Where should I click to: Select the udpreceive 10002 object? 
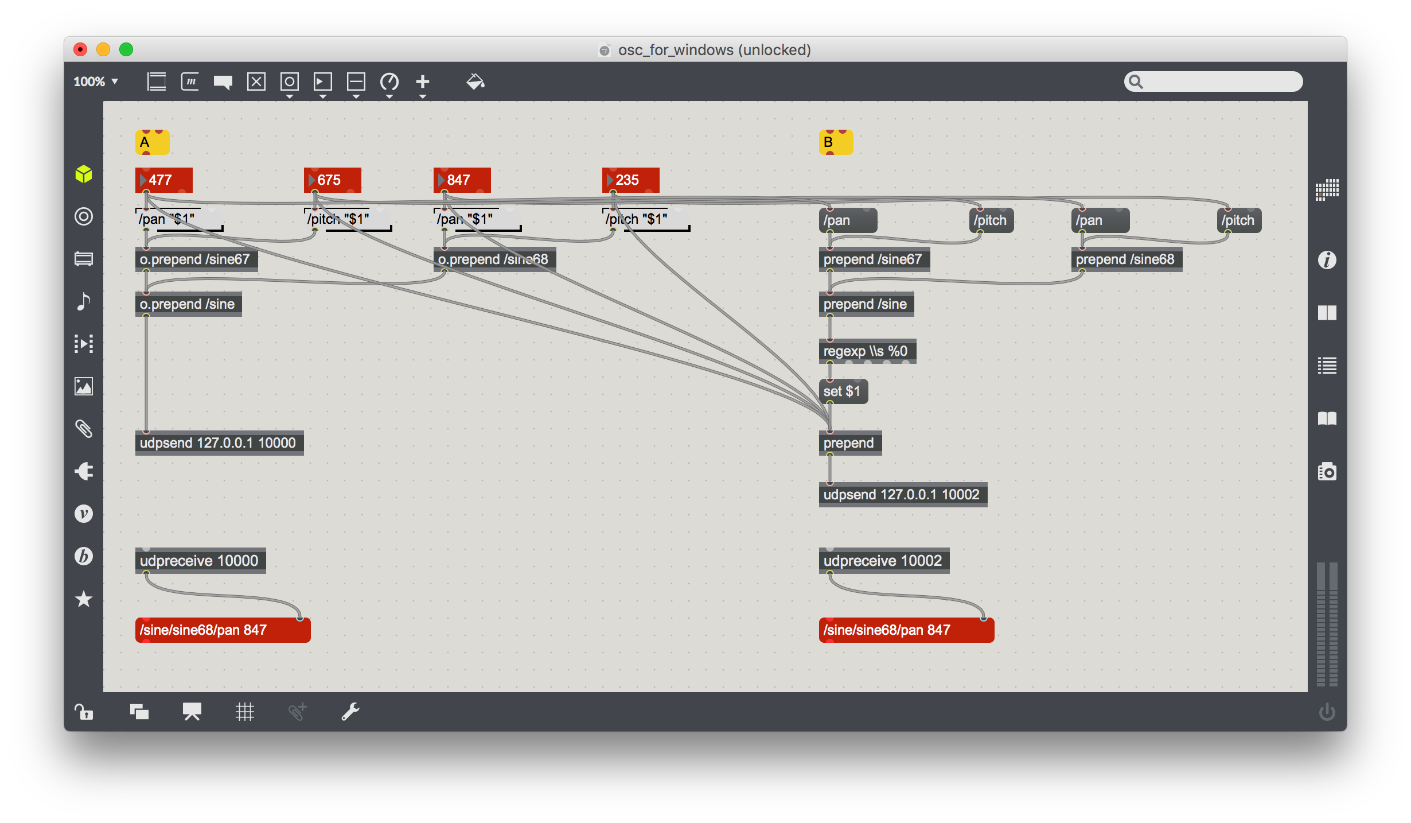point(884,561)
